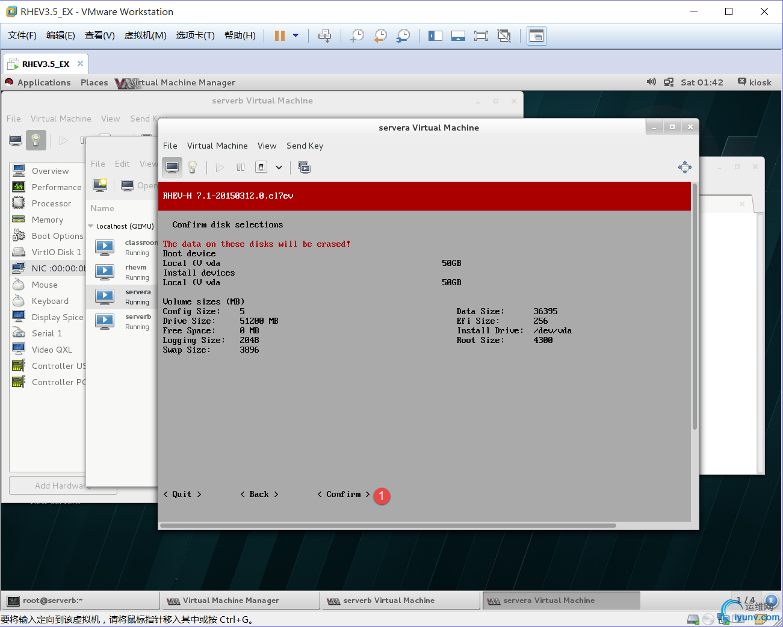Click the fullscreen icon in servera toolbar
The width and height of the screenshot is (783, 627).
pos(685,167)
